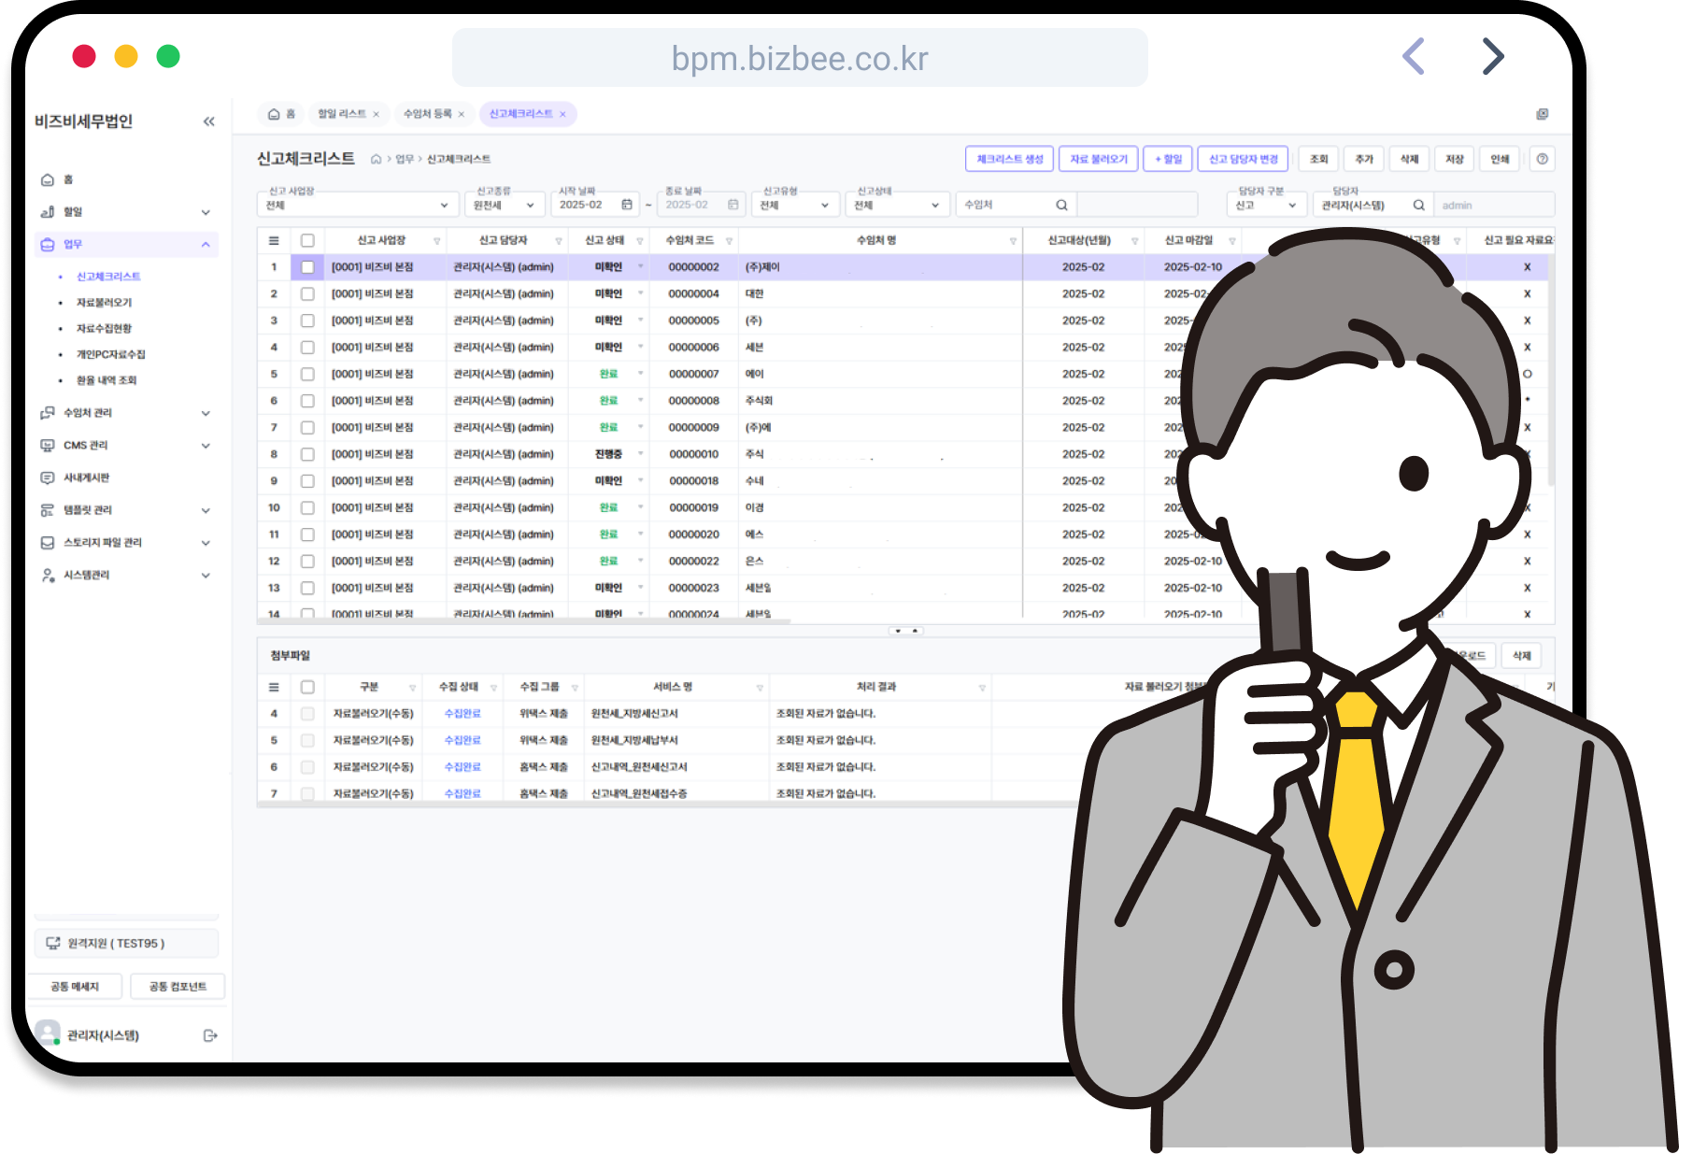Image resolution: width=1707 pixels, height=1154 pixels.
Task: Open the 종료 날짜 calendar icon
Action: [733, 205]
